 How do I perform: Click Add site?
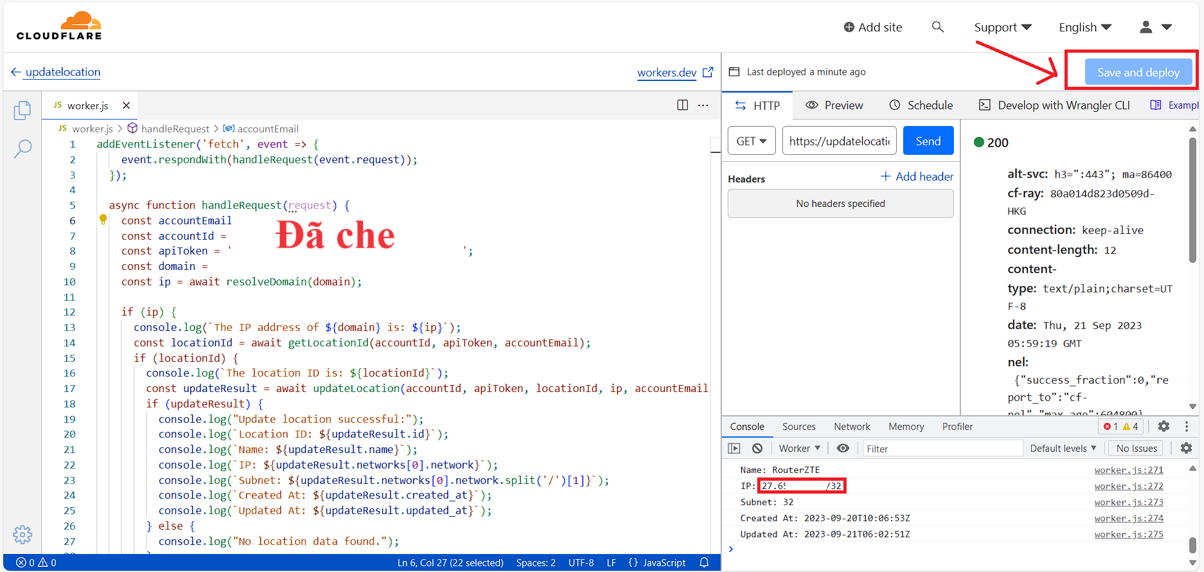coord(873,27)
